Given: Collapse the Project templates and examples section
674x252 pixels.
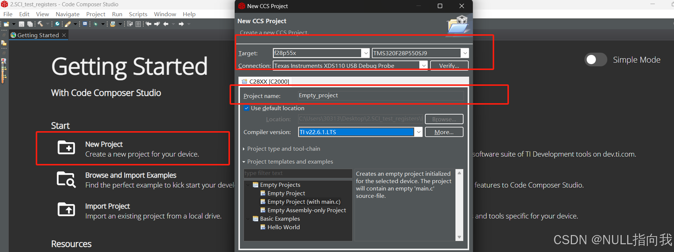Looking at the screenshot, I should click(x=244, y=162).
